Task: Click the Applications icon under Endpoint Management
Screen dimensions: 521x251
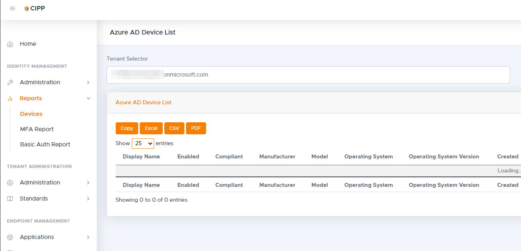Action: tap(10, 237)
